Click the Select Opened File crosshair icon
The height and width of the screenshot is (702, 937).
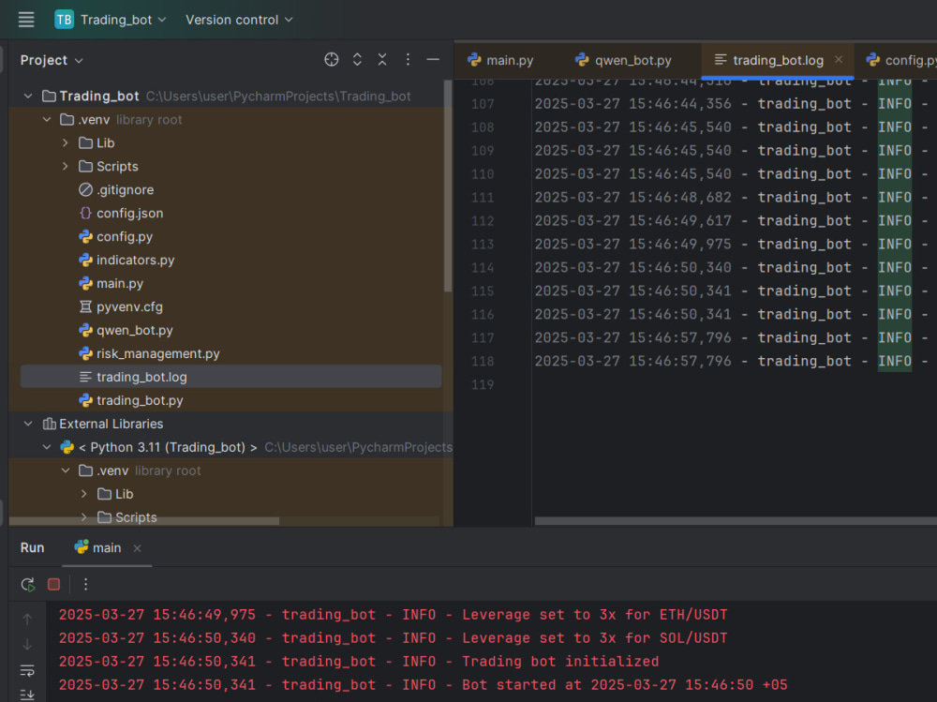tap(331, 60)
